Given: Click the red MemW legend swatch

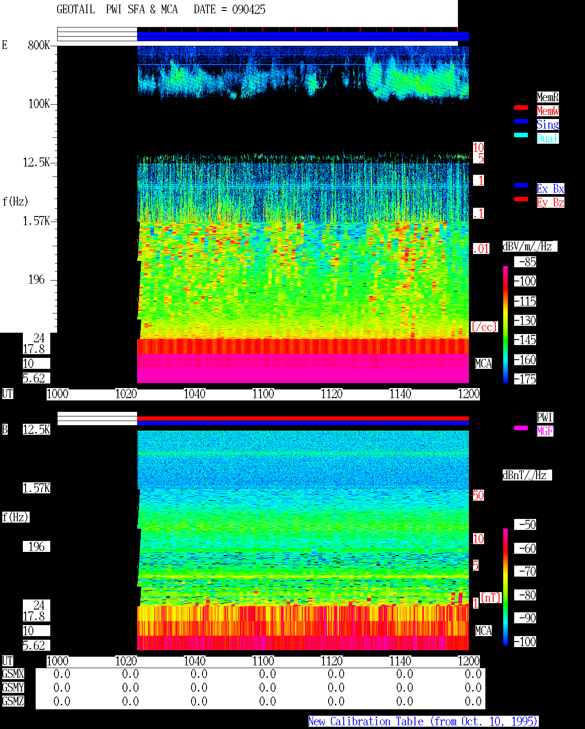Looking at the screenshot, I should [x=521, y=108].
